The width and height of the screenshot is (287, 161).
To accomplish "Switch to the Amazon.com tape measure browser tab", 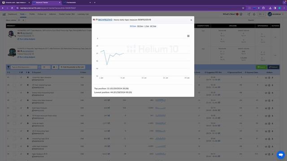I will coord(16,3).
